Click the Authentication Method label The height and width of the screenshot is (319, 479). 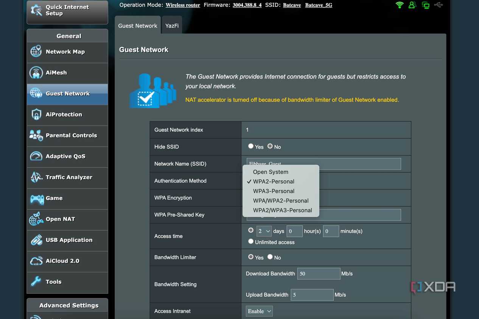[x=180, y=181]
